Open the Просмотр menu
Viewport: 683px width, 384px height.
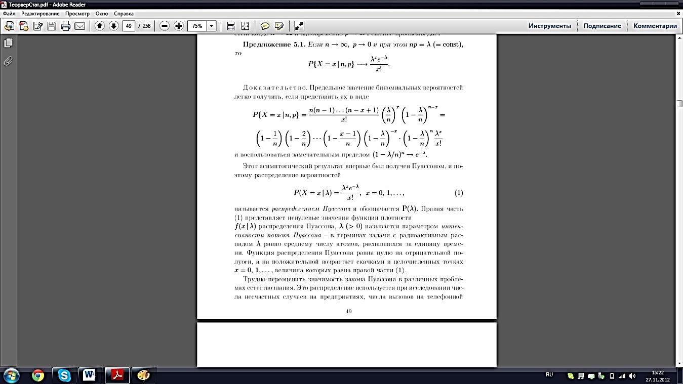tap(77, 14)
